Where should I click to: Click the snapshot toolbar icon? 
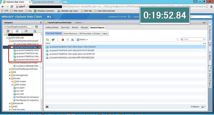(x=68, y=40)
